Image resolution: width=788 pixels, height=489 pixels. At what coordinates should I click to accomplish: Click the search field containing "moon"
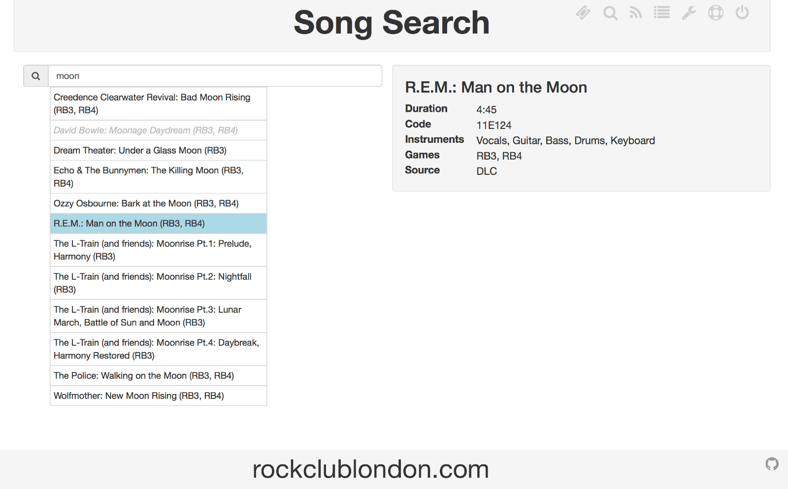[x=215, y=76]
